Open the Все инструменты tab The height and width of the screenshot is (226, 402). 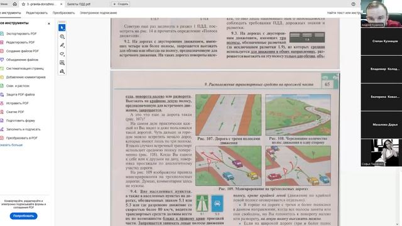[10, 13]
